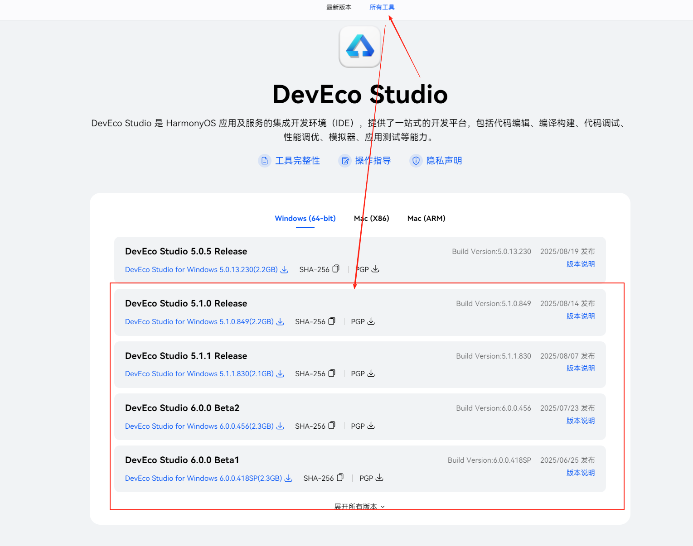Click the DevEco Studio 5.1.1 Release title
The width and height of the screenshot is (693, 546).
click(186, 356)
